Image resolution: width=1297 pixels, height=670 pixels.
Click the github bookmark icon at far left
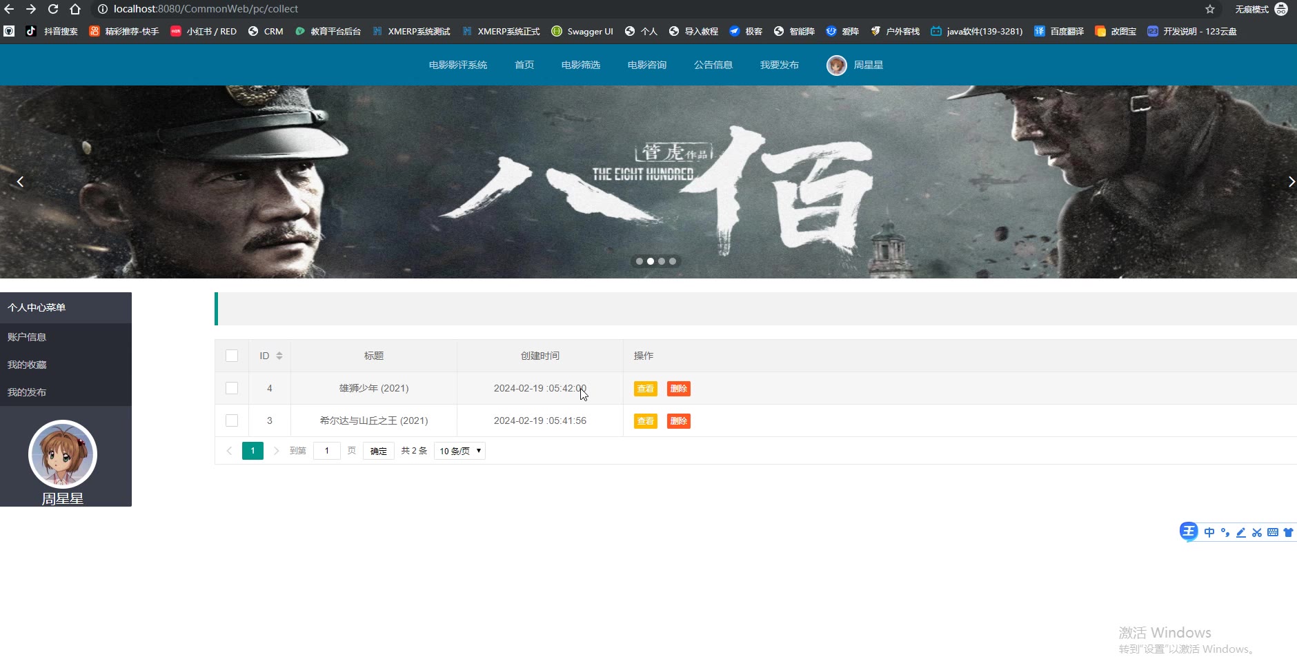tap(9, 31)
